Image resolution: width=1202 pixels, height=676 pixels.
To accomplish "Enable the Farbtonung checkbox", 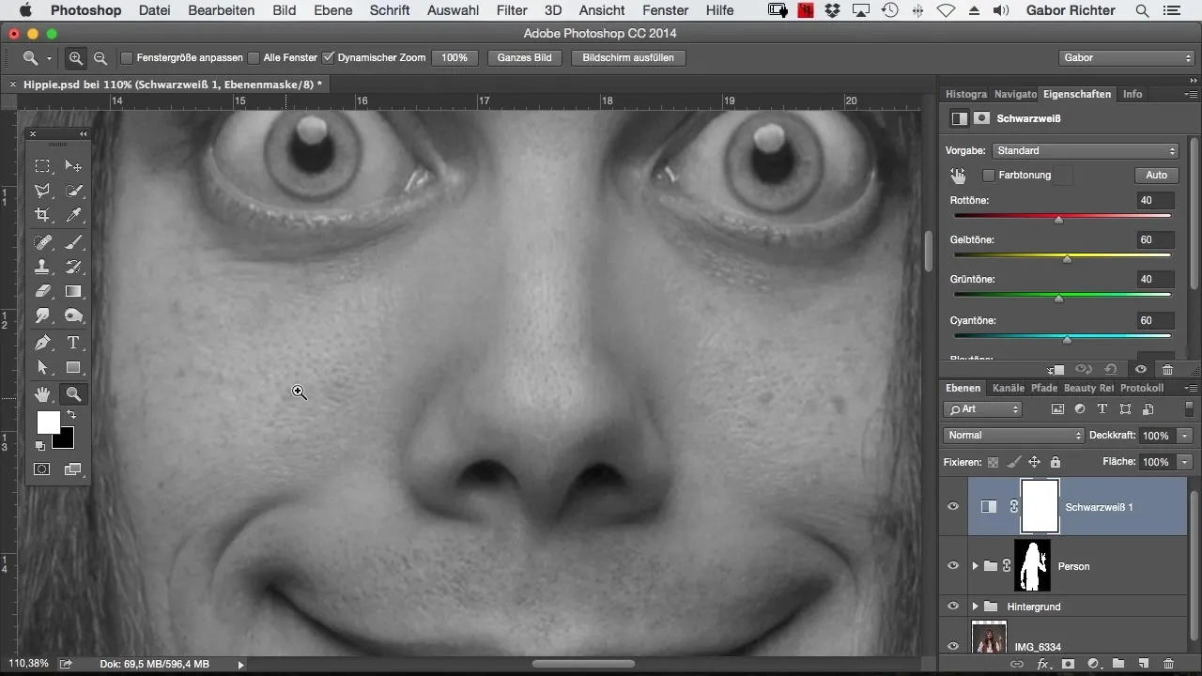I will (x=988, y=176).
